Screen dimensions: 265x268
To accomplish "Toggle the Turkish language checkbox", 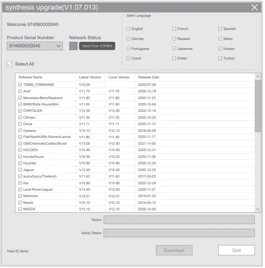I will tap(220, 58).
